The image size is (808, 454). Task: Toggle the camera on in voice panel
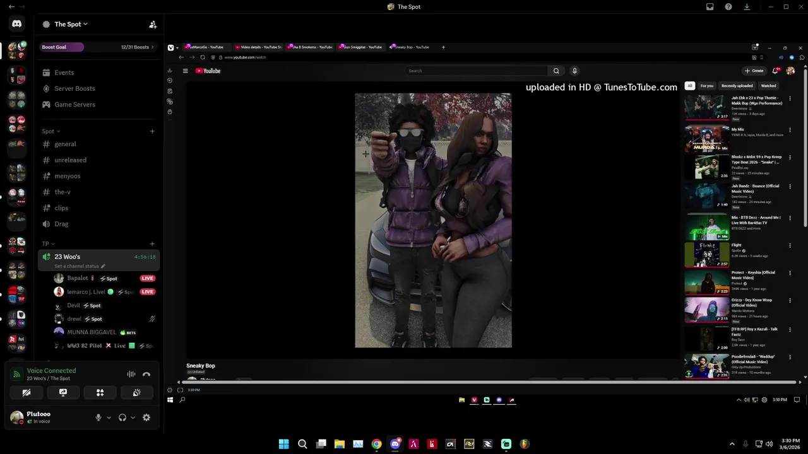click(x=27, y=392)
